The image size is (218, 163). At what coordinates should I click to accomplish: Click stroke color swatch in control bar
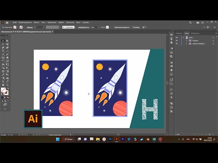pyautogui.click(x=21, y=27)
